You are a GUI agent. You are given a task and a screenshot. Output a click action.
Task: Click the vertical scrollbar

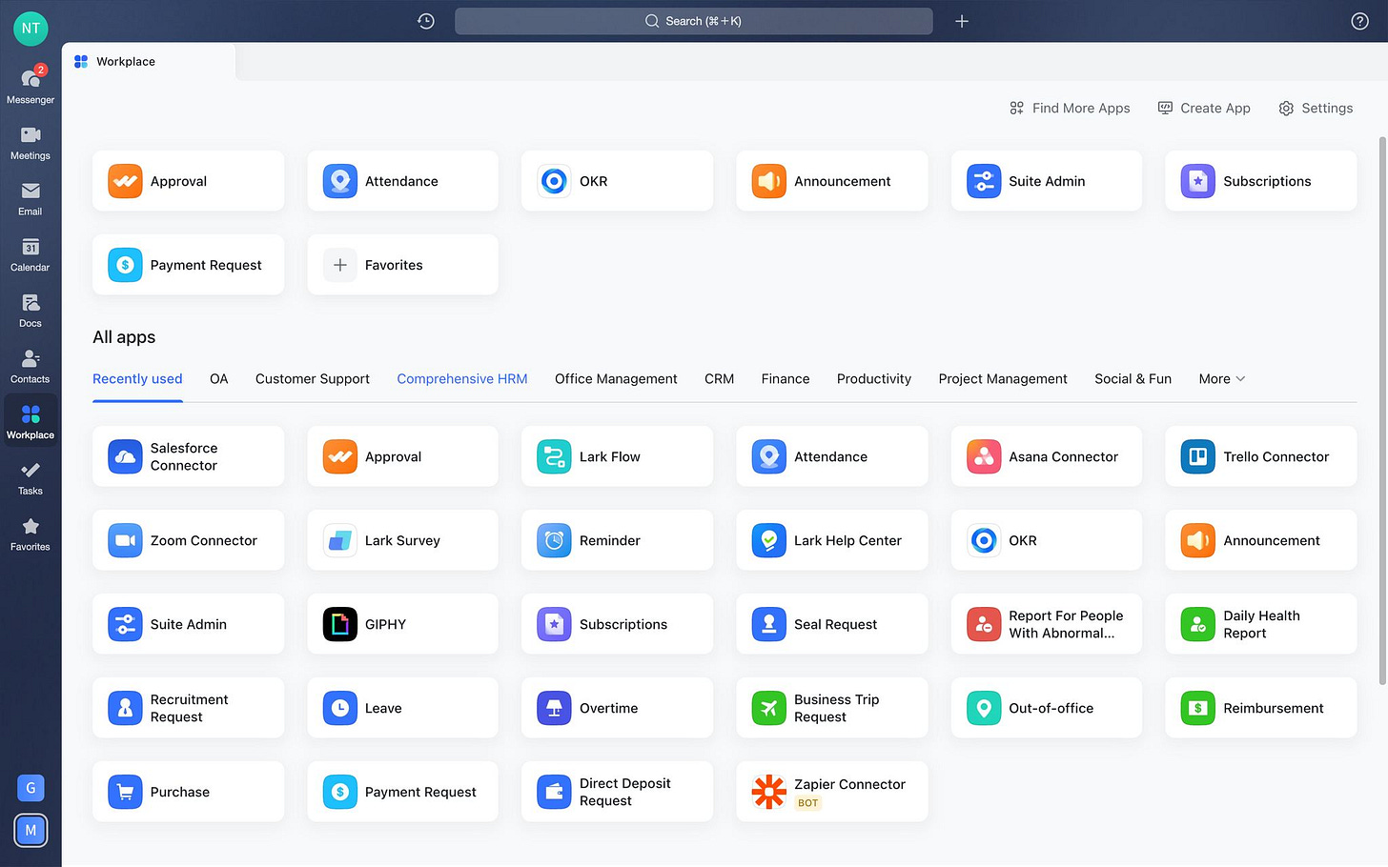1382,410
